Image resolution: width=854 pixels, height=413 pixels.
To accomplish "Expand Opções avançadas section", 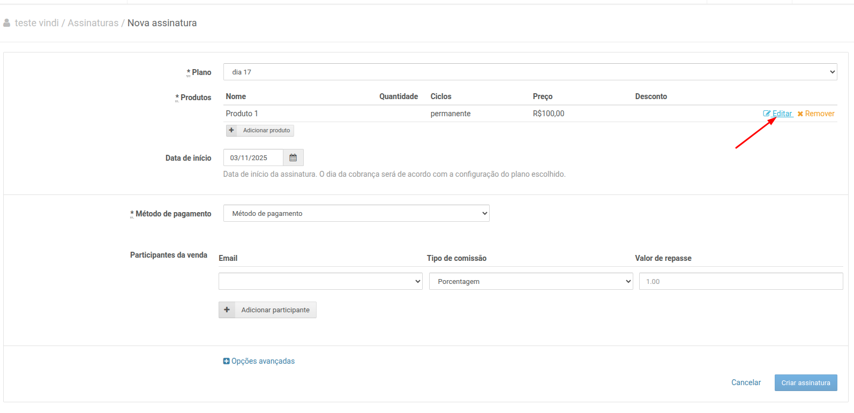I will tap(263, 361).
